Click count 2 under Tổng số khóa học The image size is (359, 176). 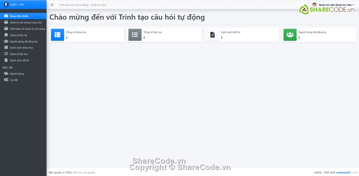pyautogui.click(x=67, y=37)
